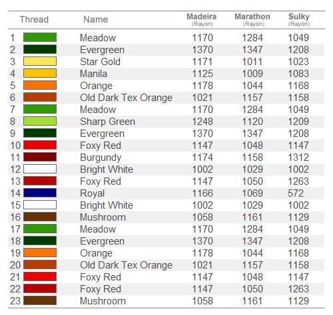The width and height of the screenshot is (333, 315).
Task: Click the Royal blue swatch in row 14
Action: coord(40,193)
